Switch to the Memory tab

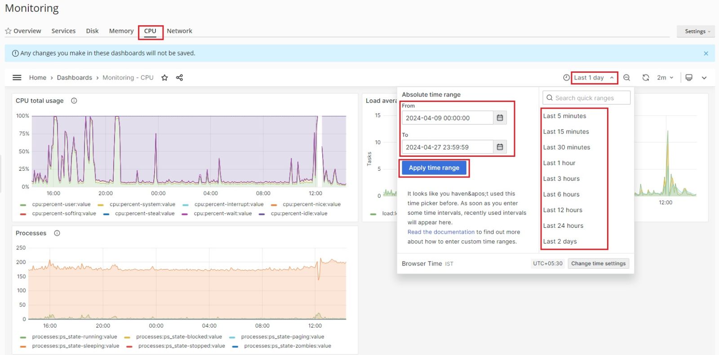(x=121, y=31)
